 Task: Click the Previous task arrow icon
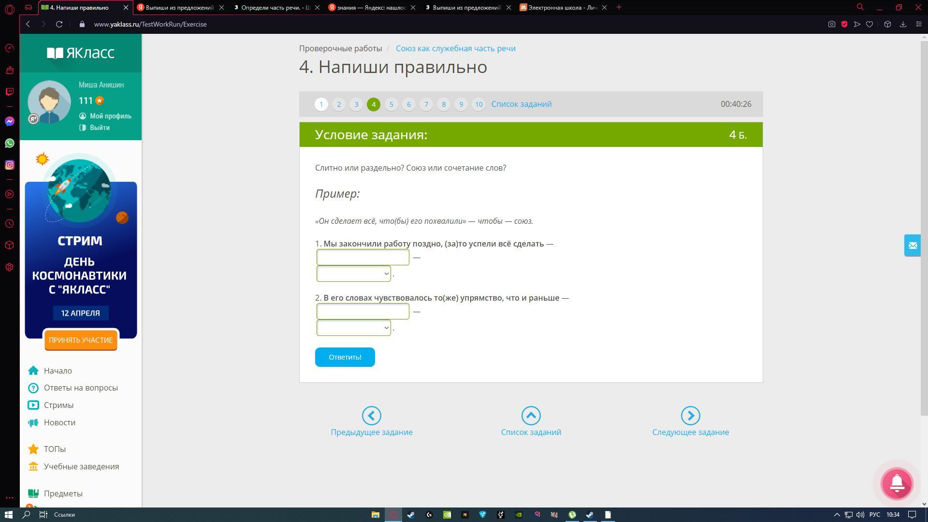coord(371,416)
